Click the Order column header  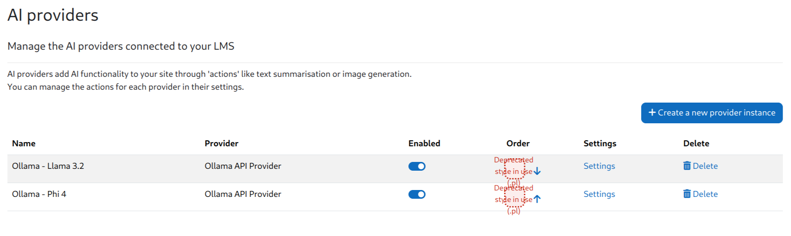click(518, 144)
